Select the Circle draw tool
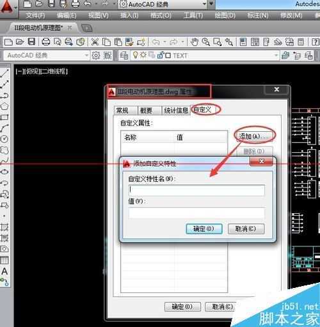320x327 pixels. coord(4,139)
